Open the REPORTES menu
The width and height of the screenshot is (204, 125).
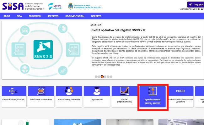[53, 16]
